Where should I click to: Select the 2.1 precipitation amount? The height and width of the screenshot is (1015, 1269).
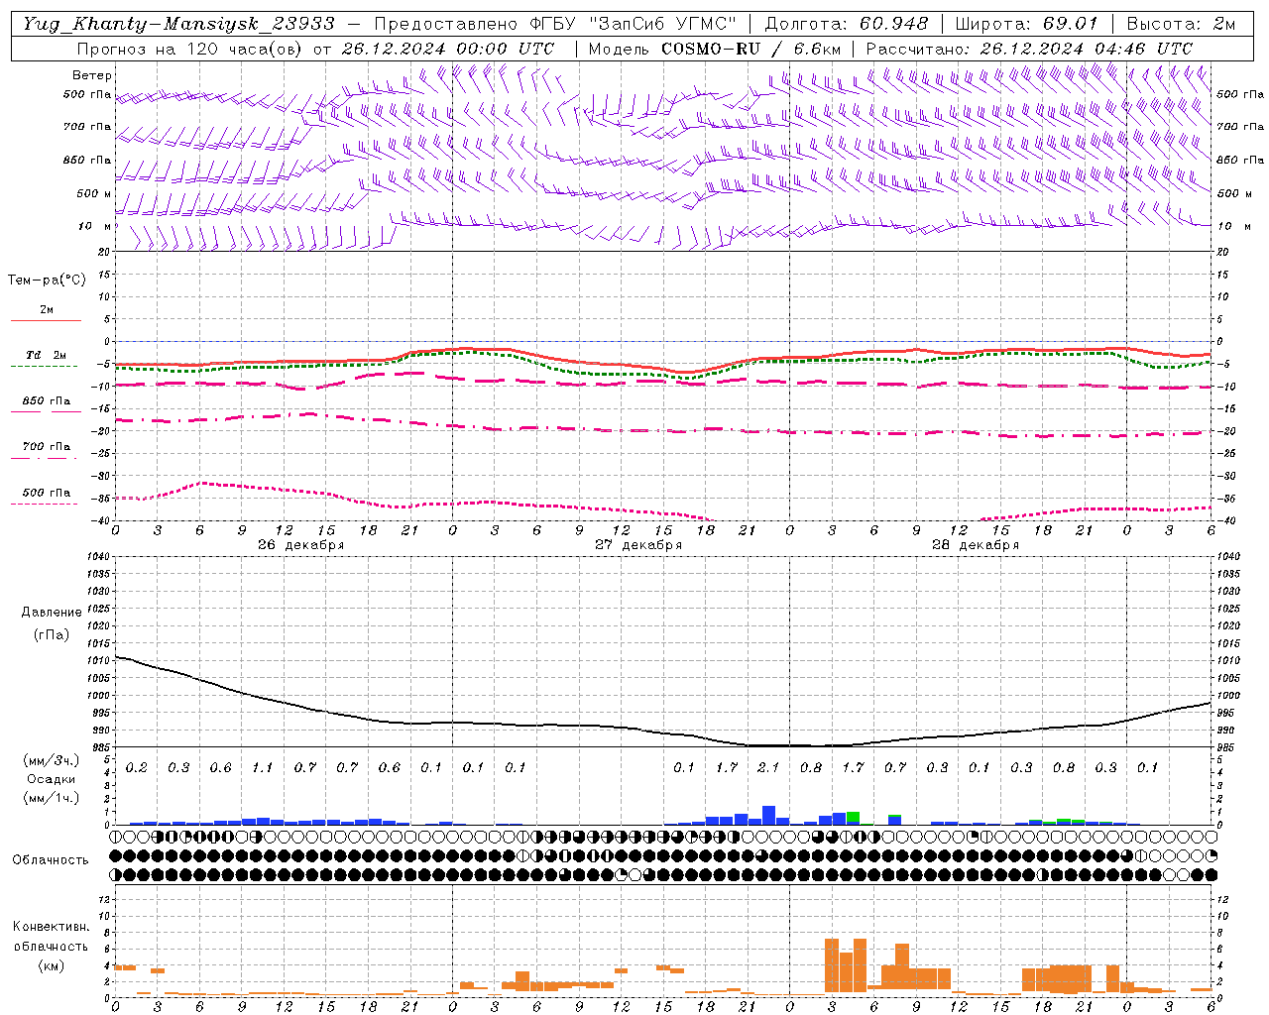(768, 768)
